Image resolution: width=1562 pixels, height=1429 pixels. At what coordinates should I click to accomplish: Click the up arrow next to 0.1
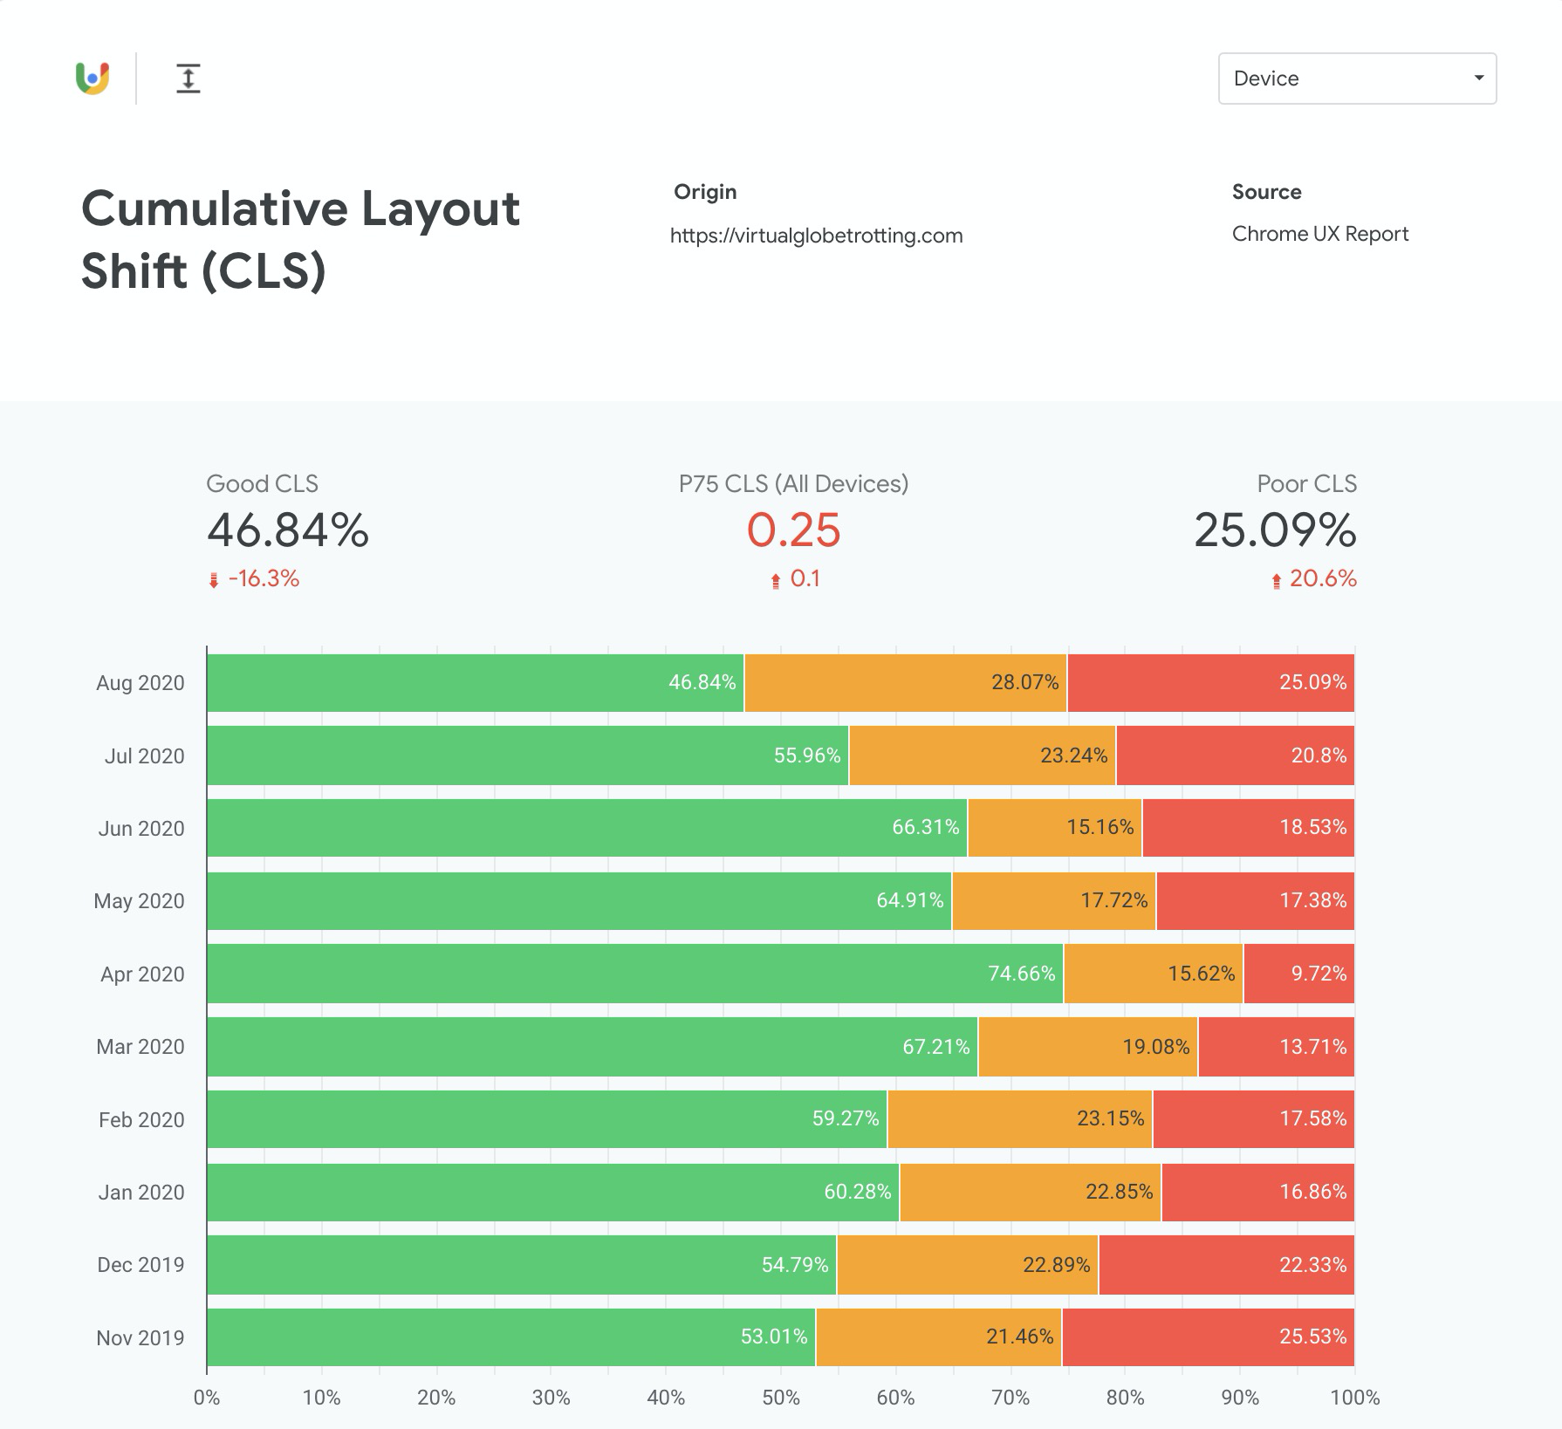point(776,580)
